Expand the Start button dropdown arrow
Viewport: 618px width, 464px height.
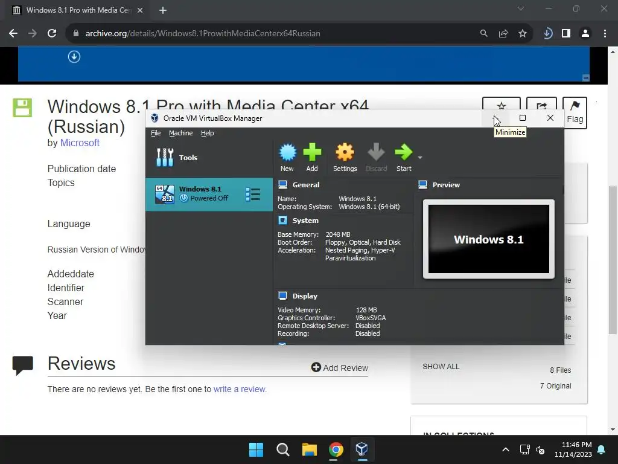[x=420, y=158]
